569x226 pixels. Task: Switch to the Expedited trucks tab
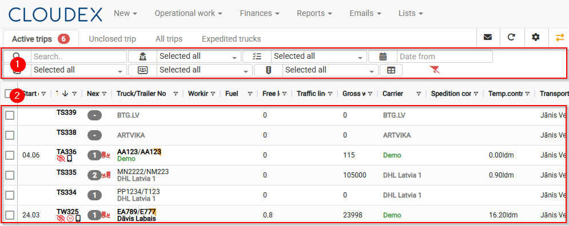tap(232, 39)
